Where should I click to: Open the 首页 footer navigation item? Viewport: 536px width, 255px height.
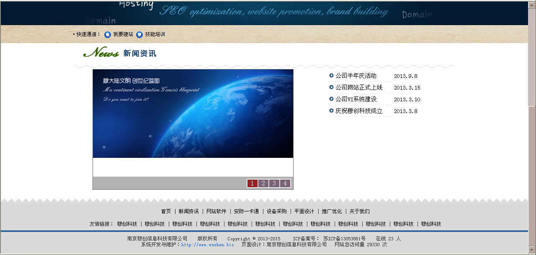(x=166, y=211)
